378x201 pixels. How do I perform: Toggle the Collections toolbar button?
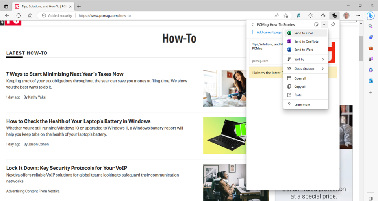point(334,15)
